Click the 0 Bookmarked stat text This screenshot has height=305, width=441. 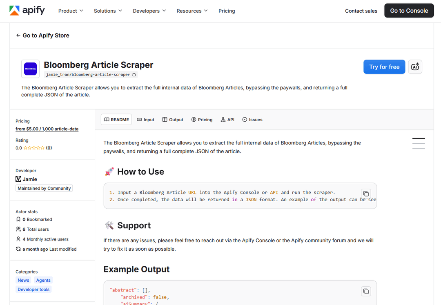(x=38, y=219)
